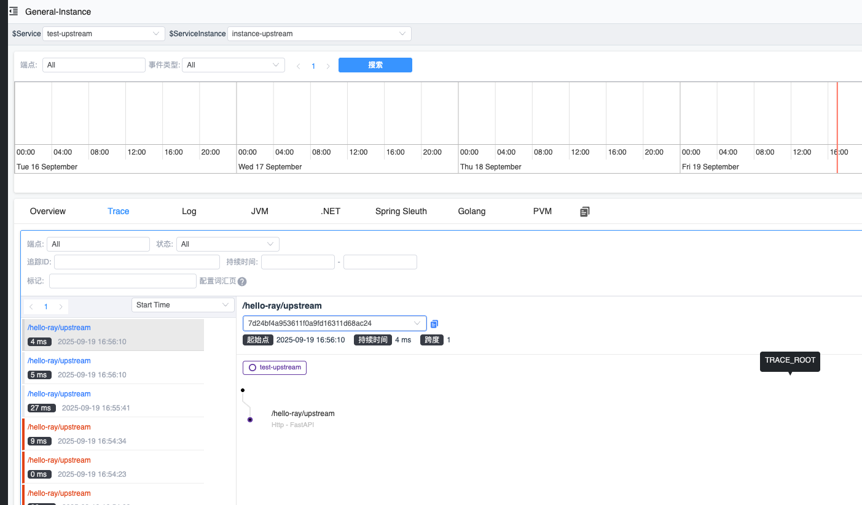Click next page arrow in trace list

coord(60,307)
